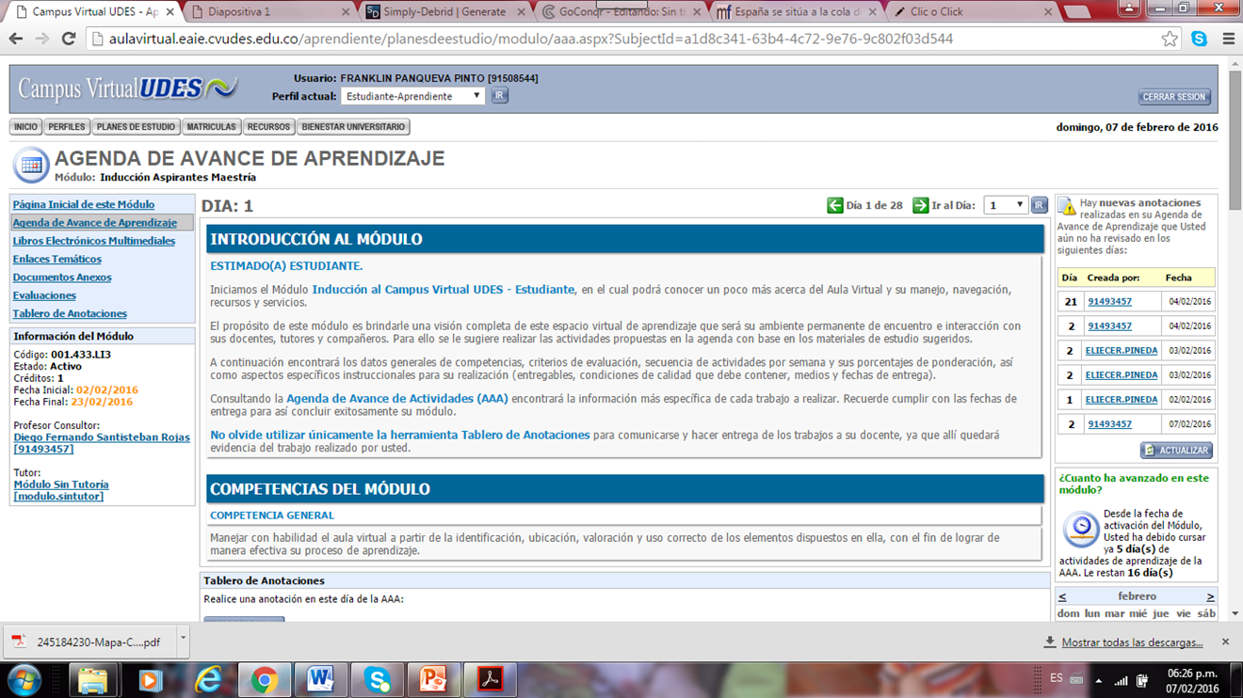
Task: Open Libros Electrónicos Multimediales link
Action: [x=94, y=241]
